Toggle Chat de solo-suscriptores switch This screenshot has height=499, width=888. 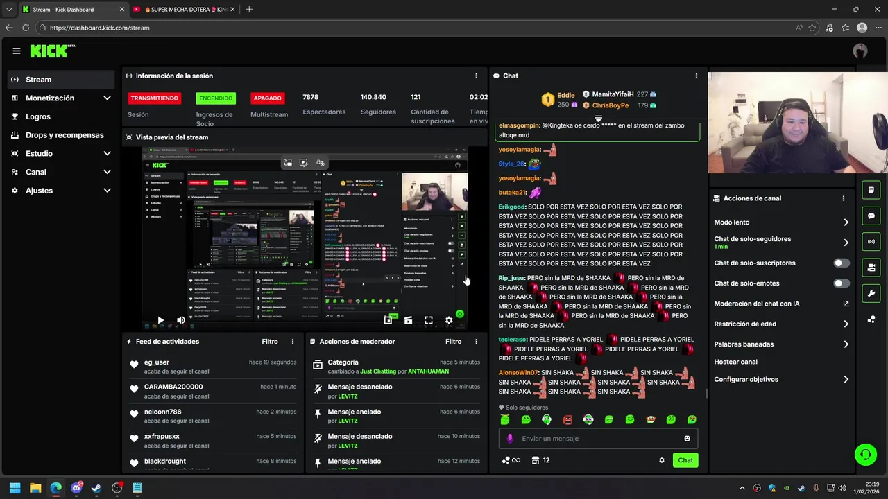coord(842,263)
